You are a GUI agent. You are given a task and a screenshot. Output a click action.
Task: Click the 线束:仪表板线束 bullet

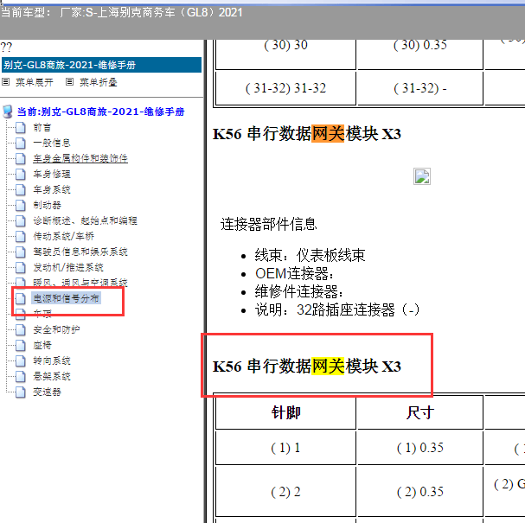click(310, 255)
